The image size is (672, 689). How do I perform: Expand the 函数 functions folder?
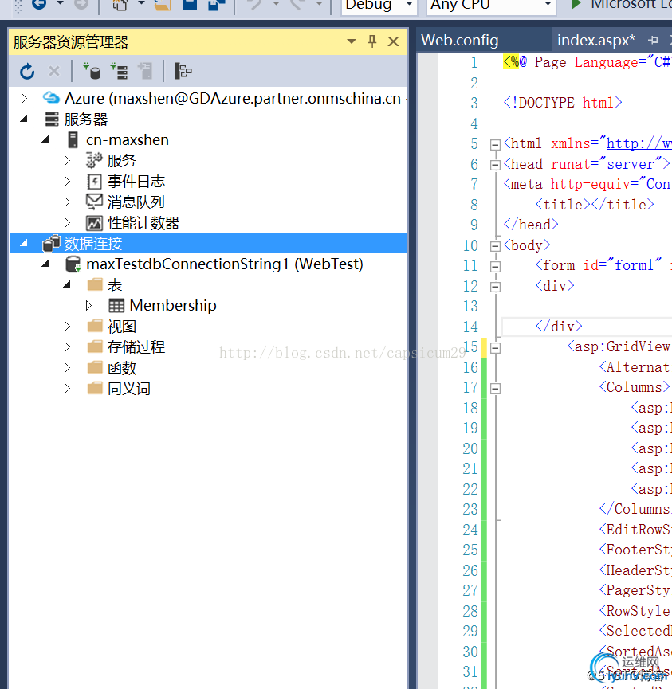pos(67,367)
